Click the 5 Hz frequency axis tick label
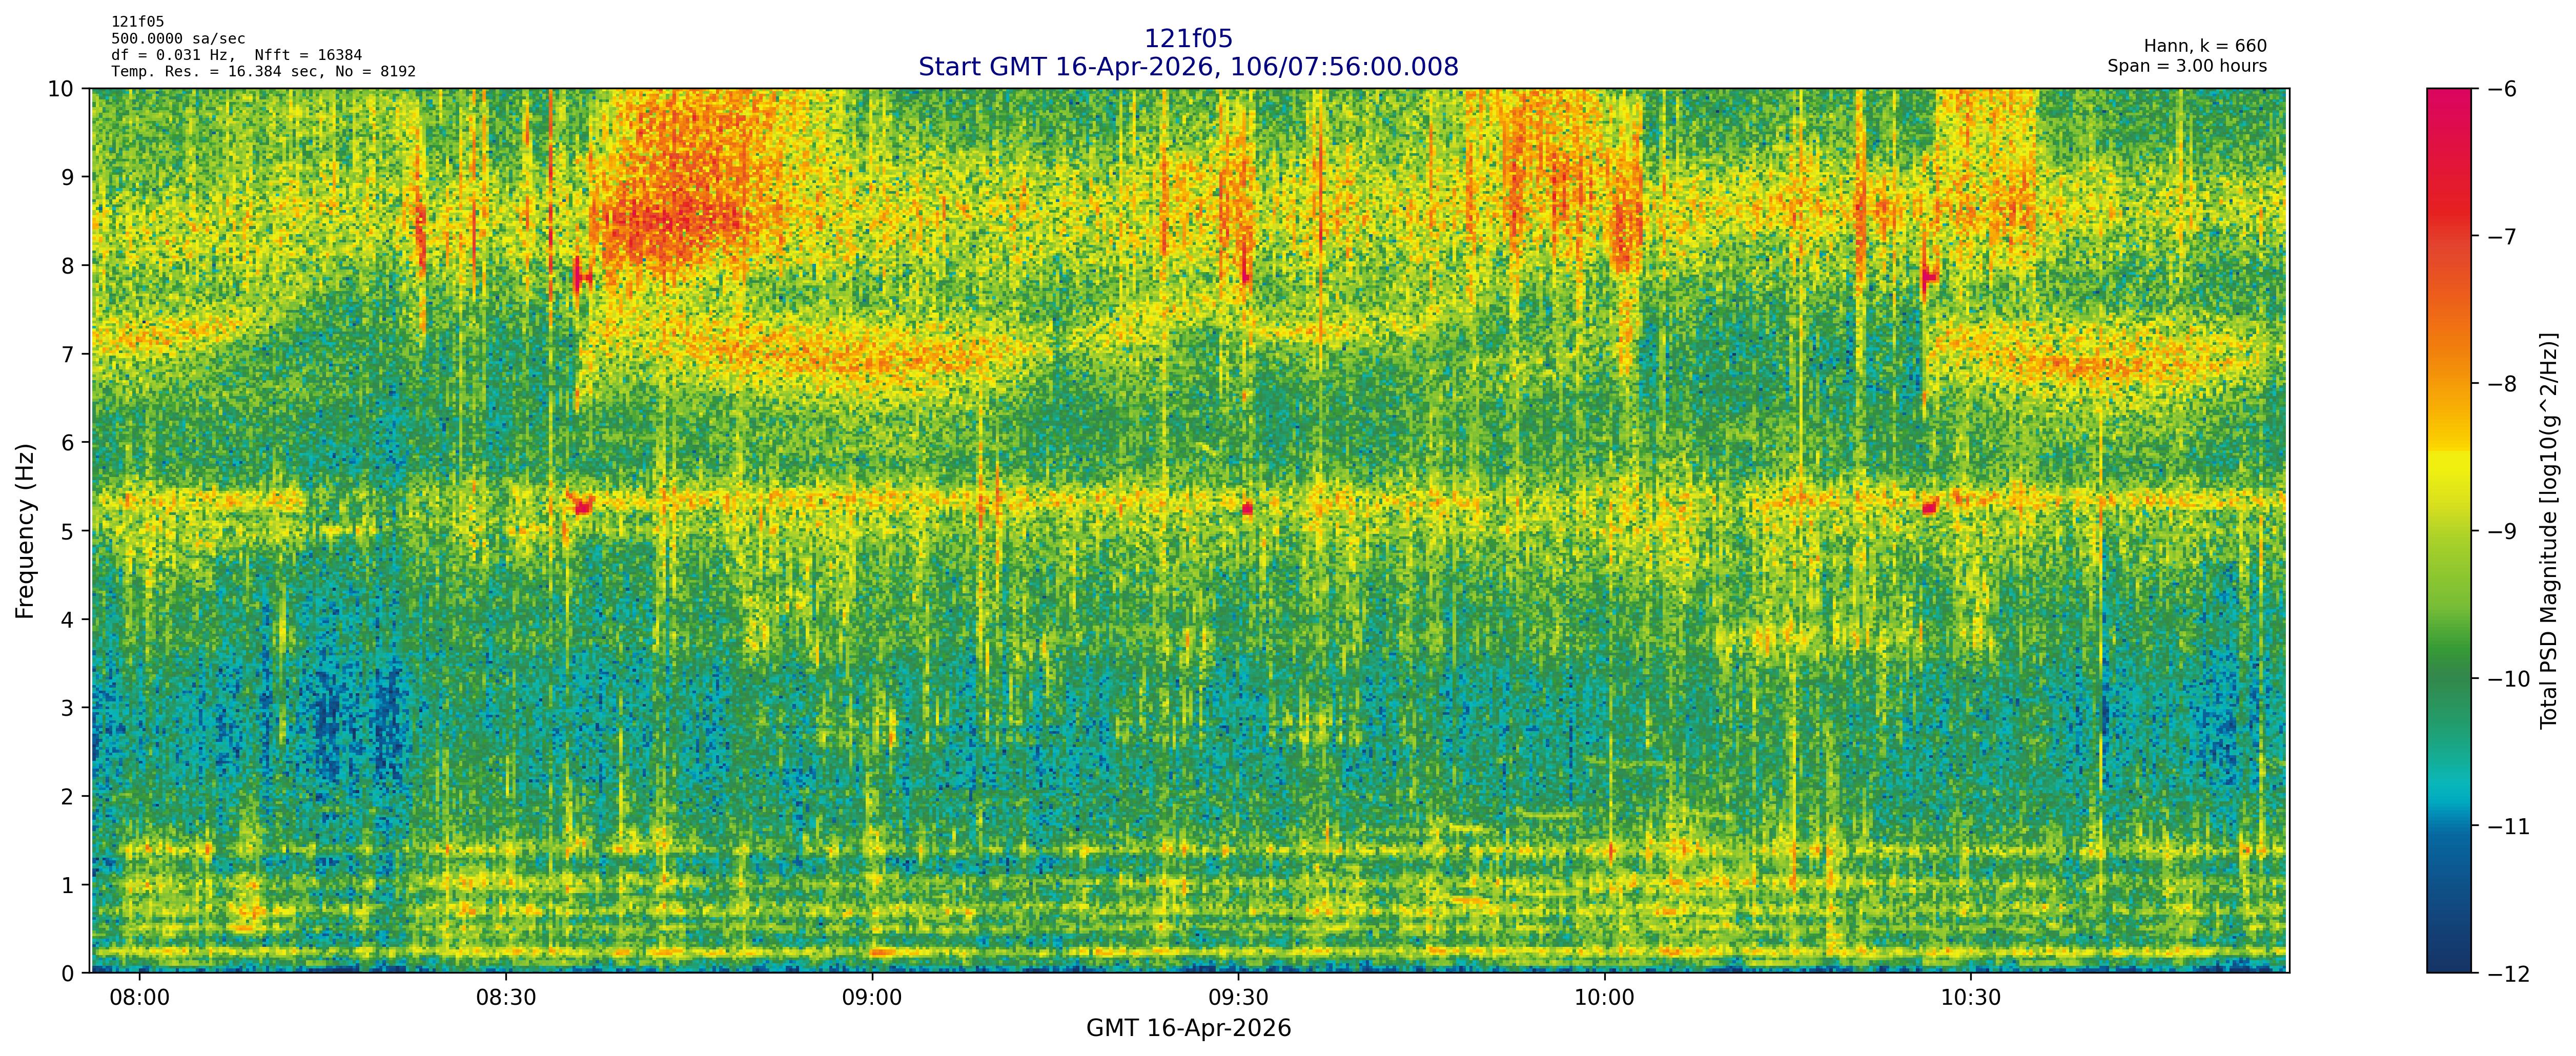This screenshot has height=1056, width=2576. [x=67, y=531]
